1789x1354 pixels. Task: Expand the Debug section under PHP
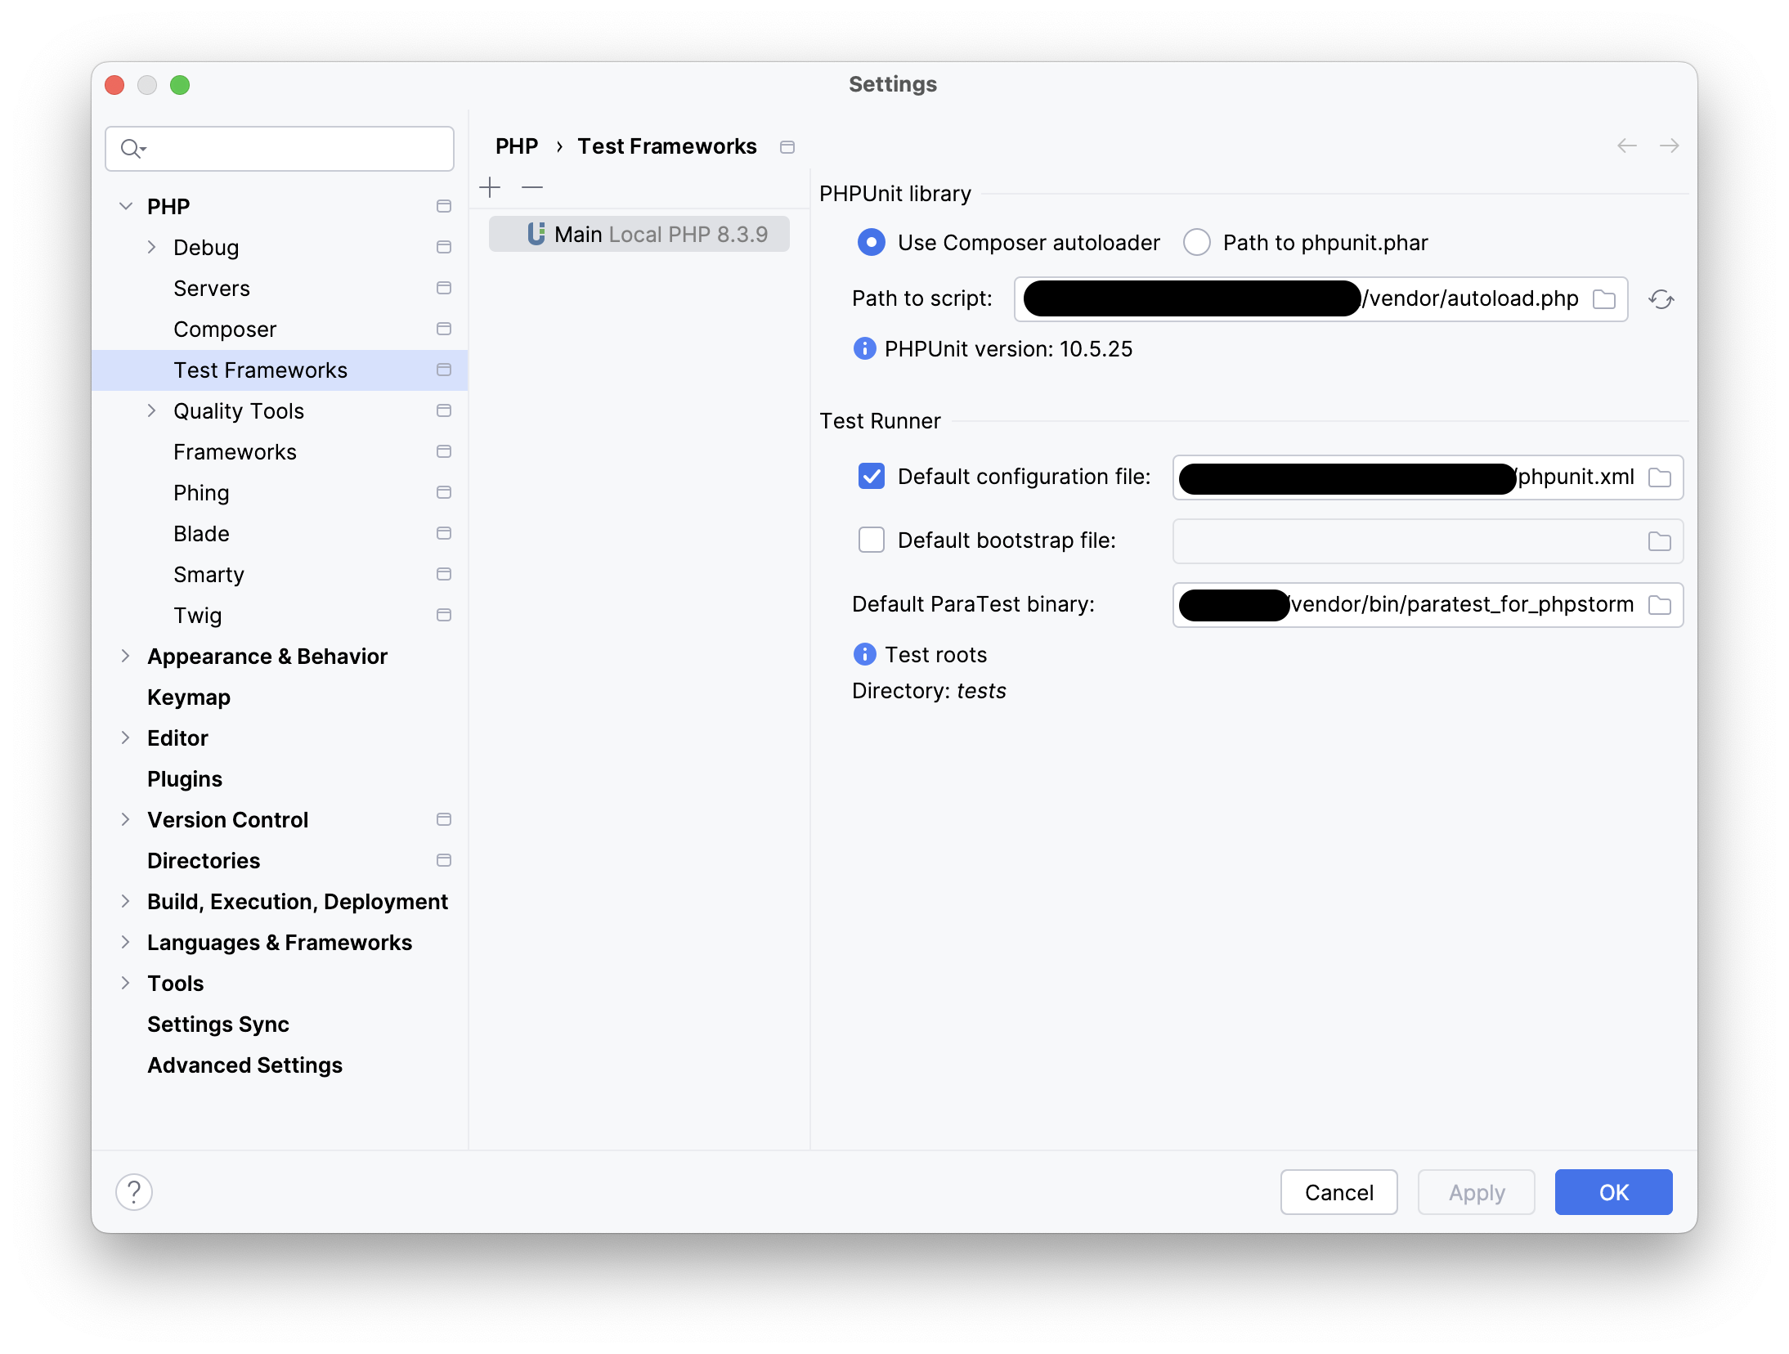(x=150, y=246)
